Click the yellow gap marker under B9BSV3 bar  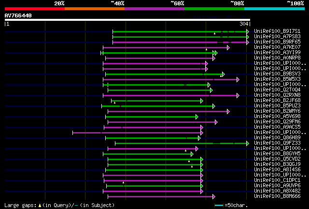coord(221,76)
